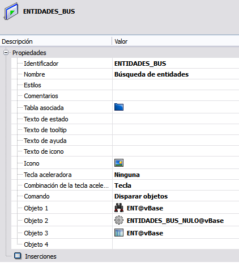Select the Propiedades tree label
Screen dimensions: 239x266
(29, 53)
